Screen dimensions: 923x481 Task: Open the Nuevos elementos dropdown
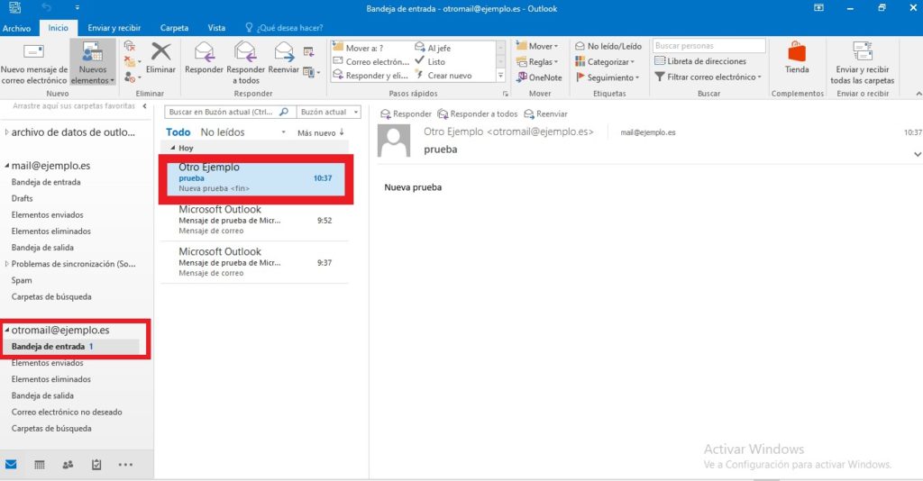pos(93,64)
